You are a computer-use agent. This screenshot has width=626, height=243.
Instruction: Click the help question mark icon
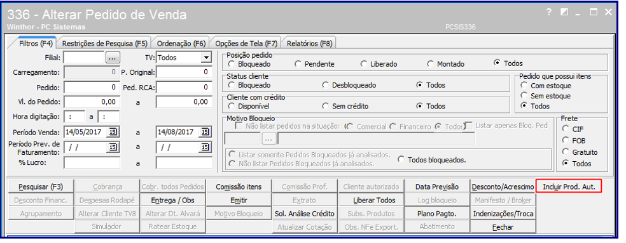coord(549,12)
